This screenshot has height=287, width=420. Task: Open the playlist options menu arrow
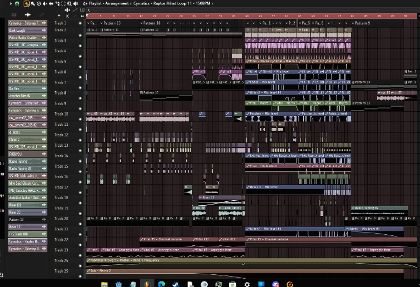[10, 3]
